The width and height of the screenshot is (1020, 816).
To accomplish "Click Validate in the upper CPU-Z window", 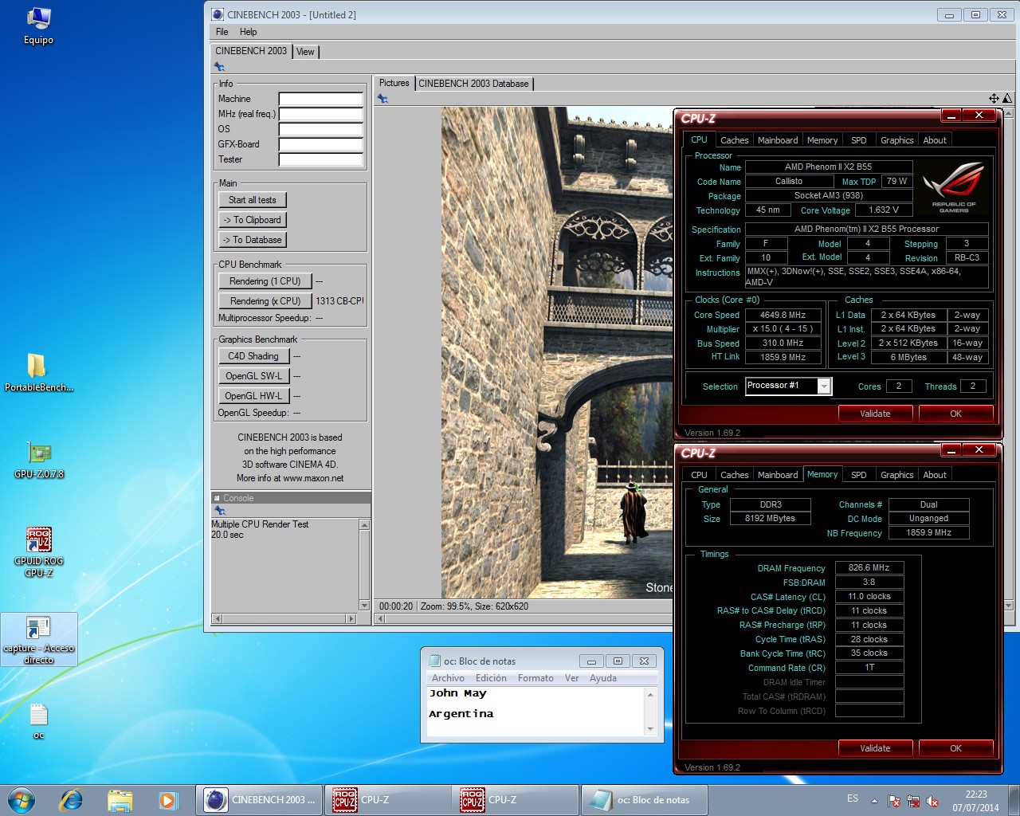I will tap(875, 414).
